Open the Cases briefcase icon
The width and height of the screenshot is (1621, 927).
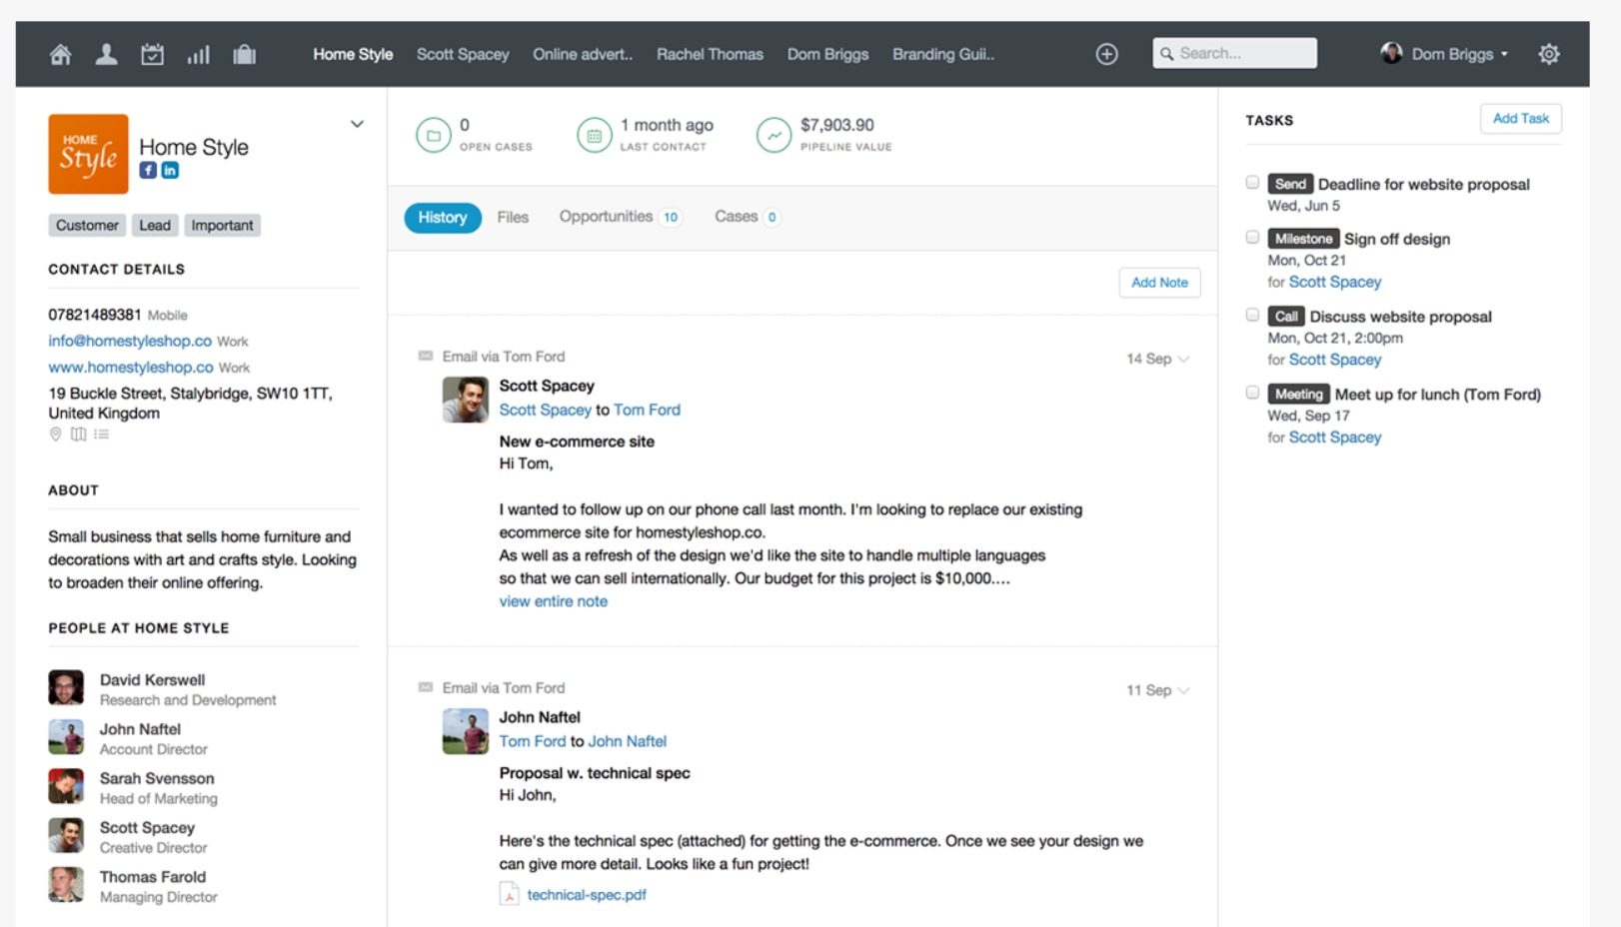pos(244,55)
